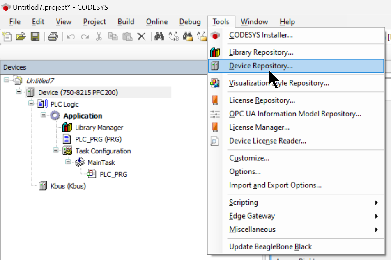
Task: Click the Application gear icon in tree
Action: click(x=55, y=116)
